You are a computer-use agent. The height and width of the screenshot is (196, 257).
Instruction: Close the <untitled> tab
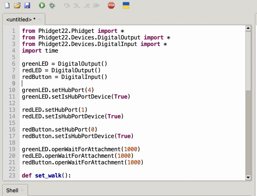click(39, 20)
